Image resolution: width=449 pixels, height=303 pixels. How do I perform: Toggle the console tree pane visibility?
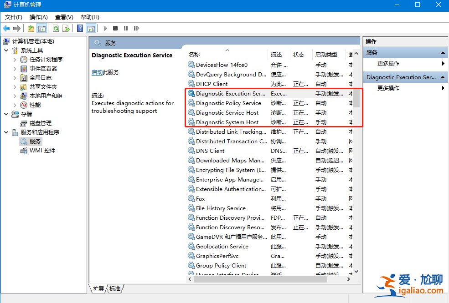click(42, 28)
